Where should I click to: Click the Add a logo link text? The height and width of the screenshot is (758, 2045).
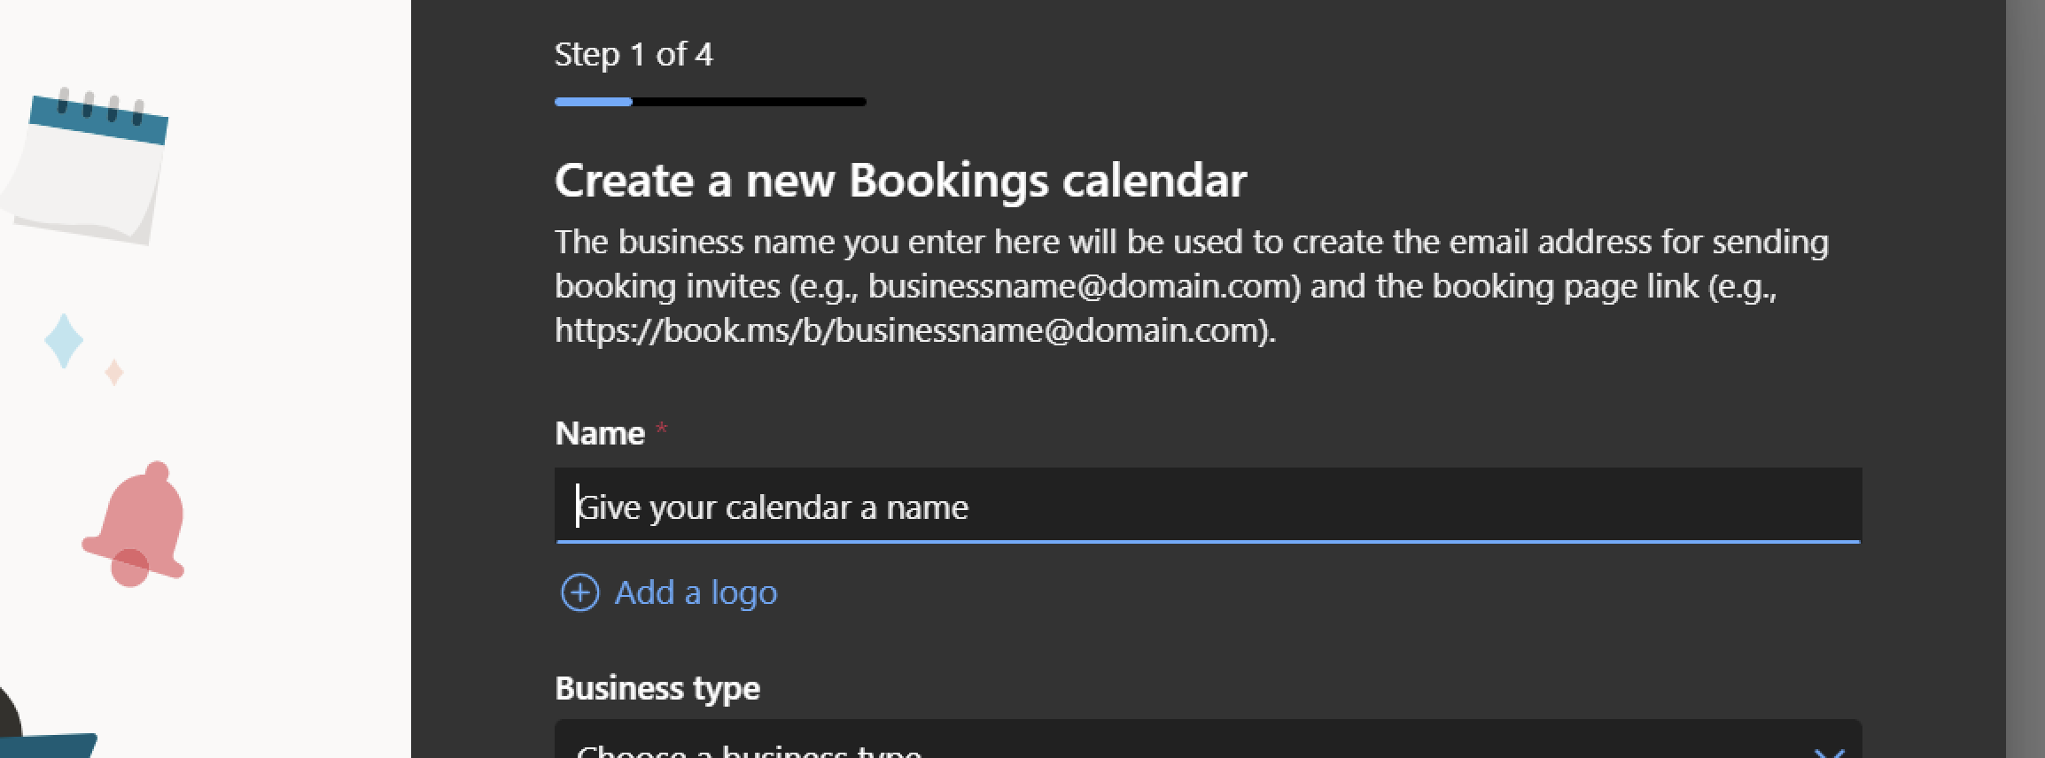point(696,592)
